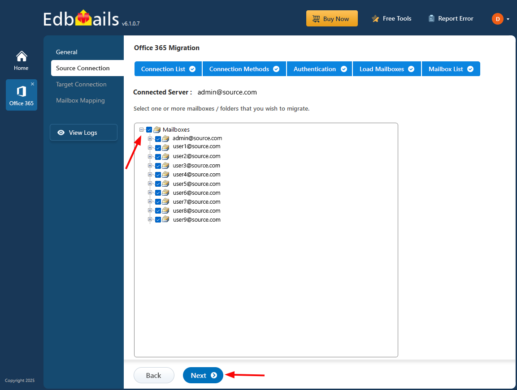This screenshot has height=390, width=517.
Task: Collapse the Mailboxes tree node
Action: pyautogui.click(x=143, y=129)
